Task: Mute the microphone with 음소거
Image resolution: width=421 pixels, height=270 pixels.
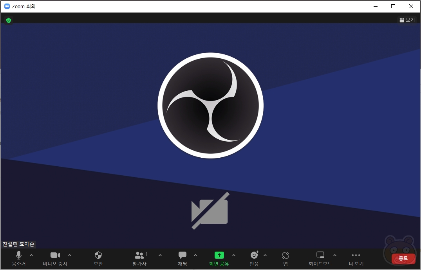Action: coord(18,259)
